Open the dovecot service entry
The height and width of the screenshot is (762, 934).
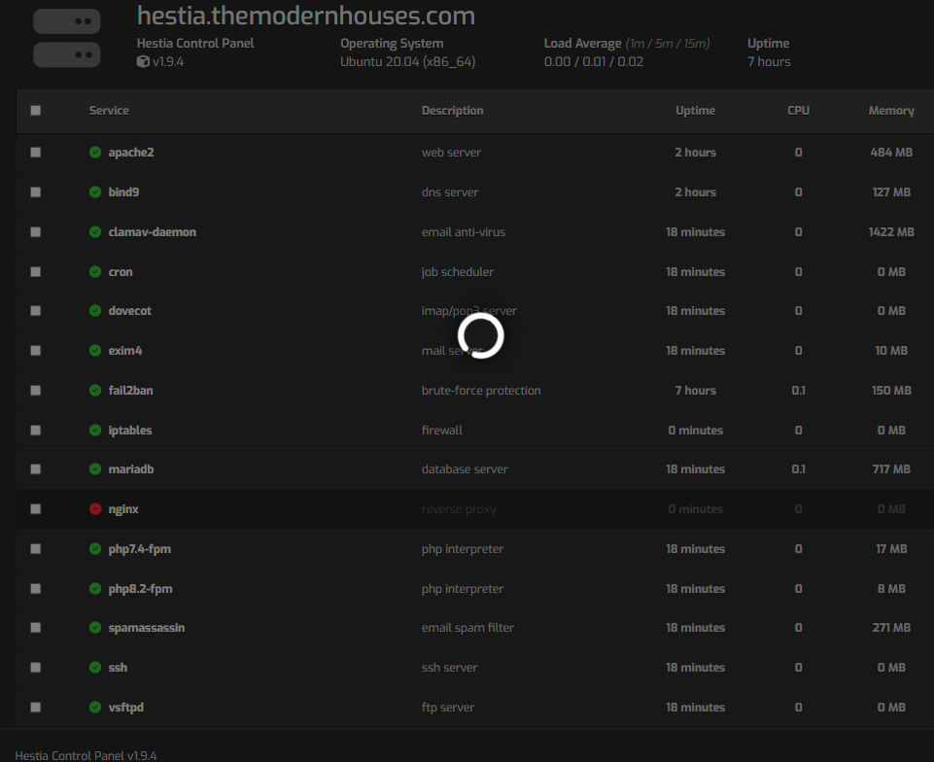(129, 311)
